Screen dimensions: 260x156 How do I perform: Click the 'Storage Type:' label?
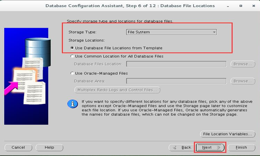[x=82, y=32]
